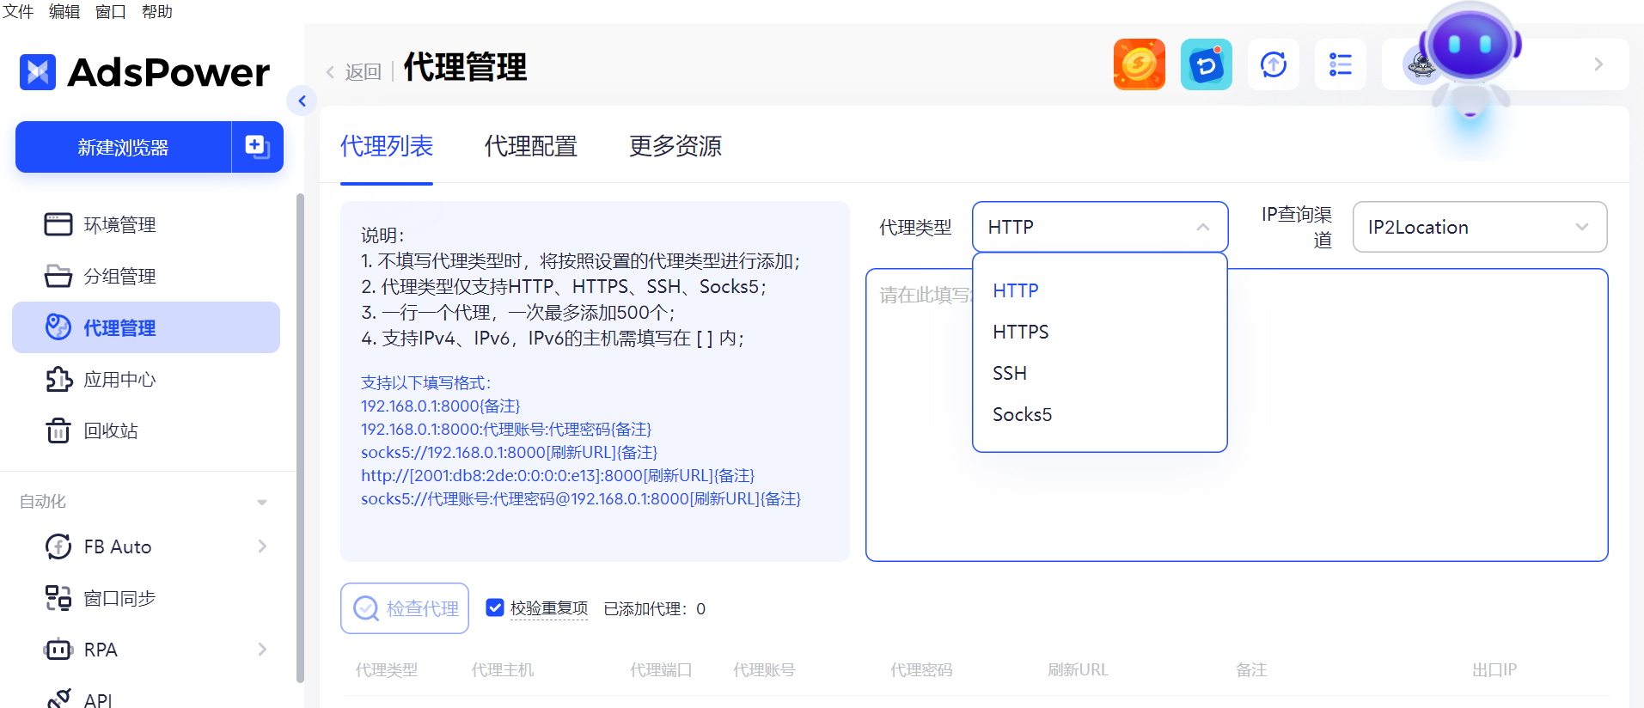The height and width of the screenshot is (708, 1644).
Task: Toggle the 校验重复项 checkbox
Action: point(495,607)
